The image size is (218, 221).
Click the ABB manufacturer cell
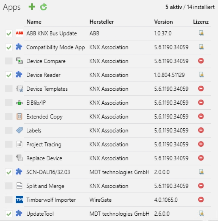[x=94, y=34]
